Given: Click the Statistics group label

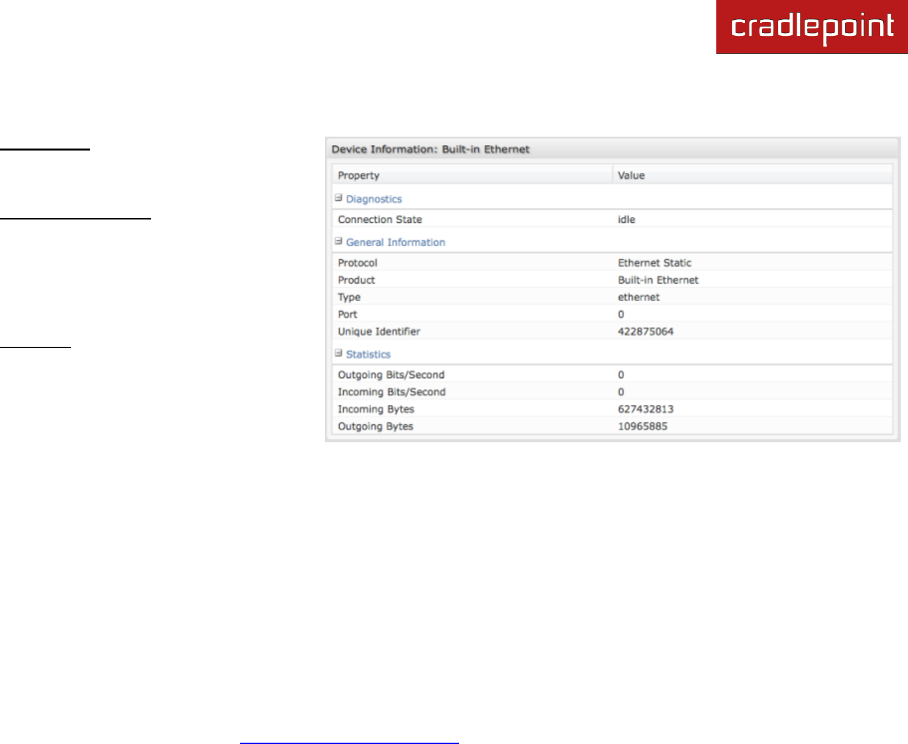Looking at the screenshot, I should (x=368, y=354).
